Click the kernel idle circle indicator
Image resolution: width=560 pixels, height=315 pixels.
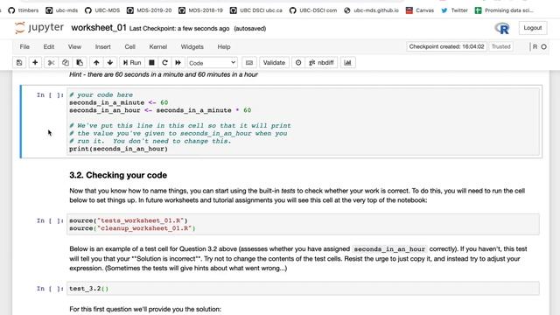544,46
